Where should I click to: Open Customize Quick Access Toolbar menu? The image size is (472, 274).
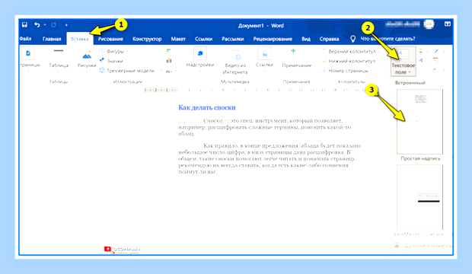[66, 25]
